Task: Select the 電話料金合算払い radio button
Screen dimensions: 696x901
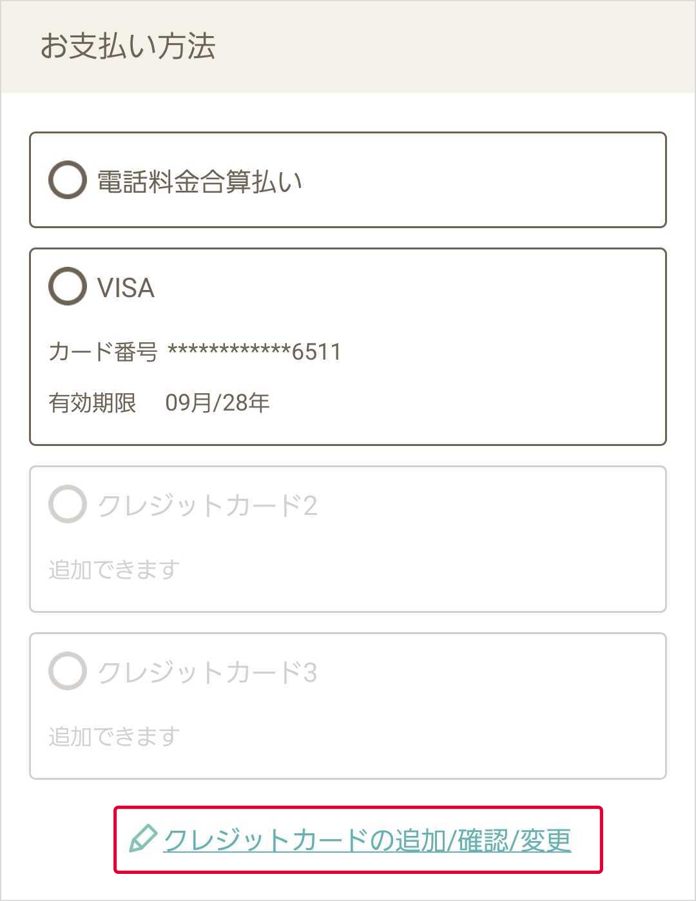Action: tap(68, 180)
